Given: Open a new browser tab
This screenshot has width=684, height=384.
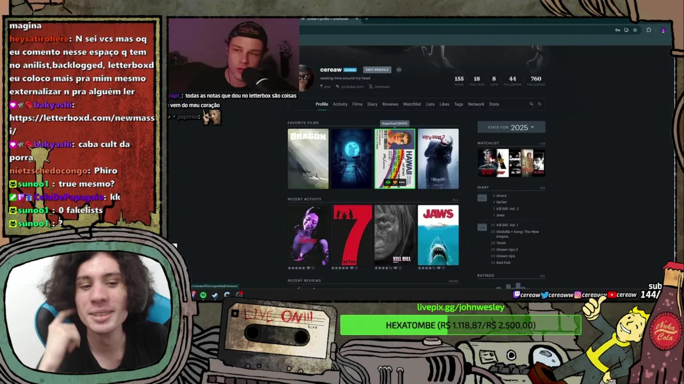Looking at the screenshot, I should click(x=367, y=19).
